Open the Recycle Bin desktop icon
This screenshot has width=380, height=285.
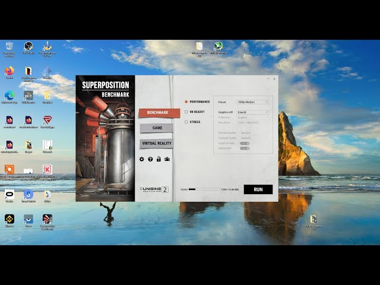point(9,46)
